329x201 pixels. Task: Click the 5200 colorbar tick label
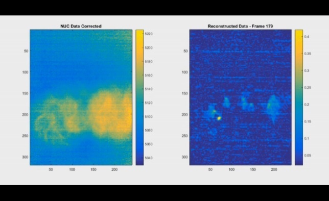pyautogui.click(x=149, y=47)
